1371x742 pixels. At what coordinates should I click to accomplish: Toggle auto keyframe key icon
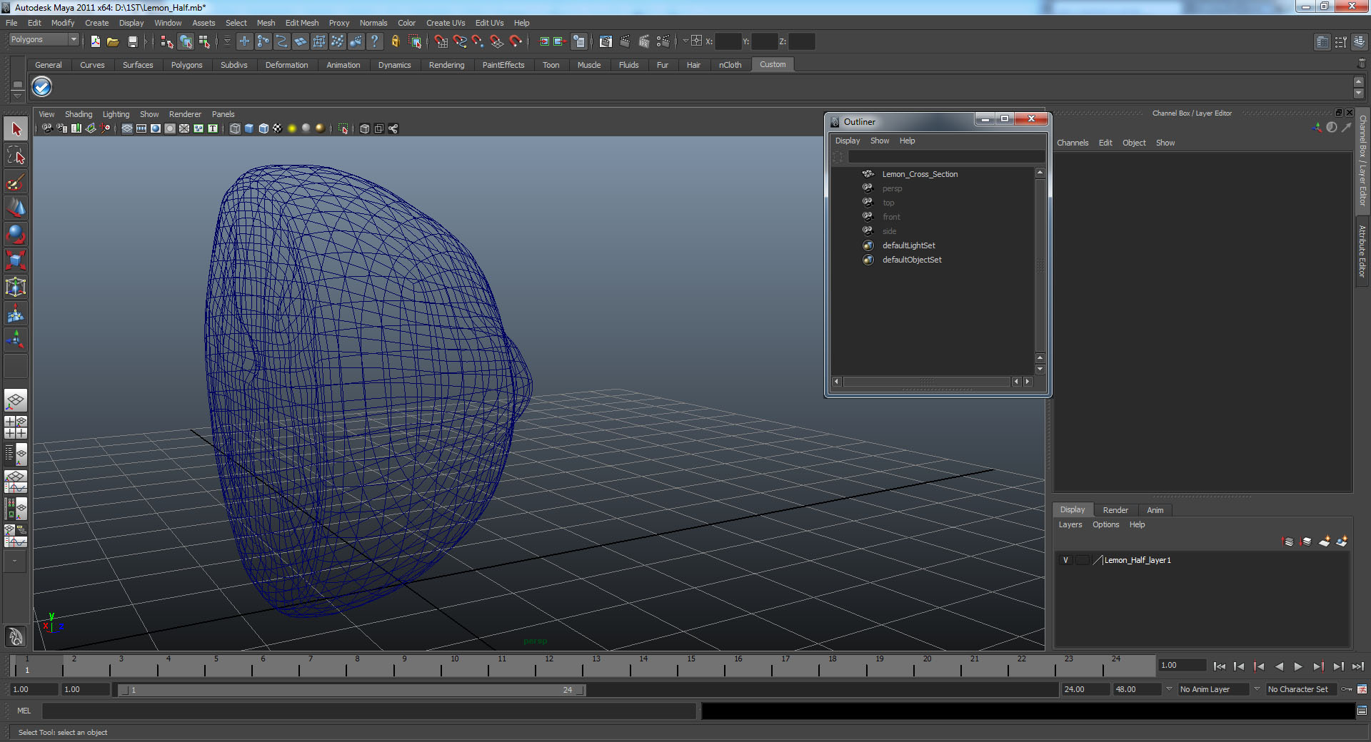tap(1347, 689)
